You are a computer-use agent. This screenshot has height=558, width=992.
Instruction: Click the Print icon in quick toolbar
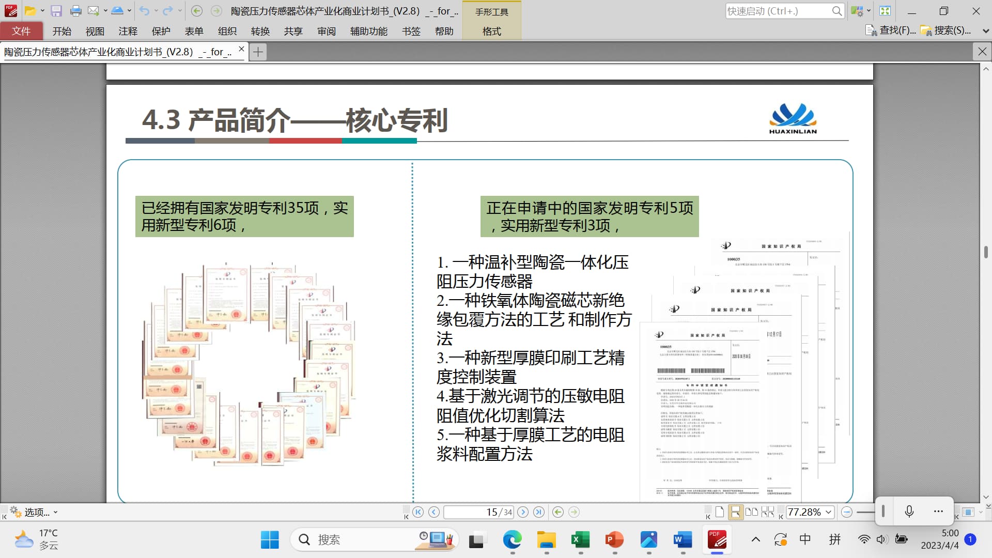tap(75, 11)
